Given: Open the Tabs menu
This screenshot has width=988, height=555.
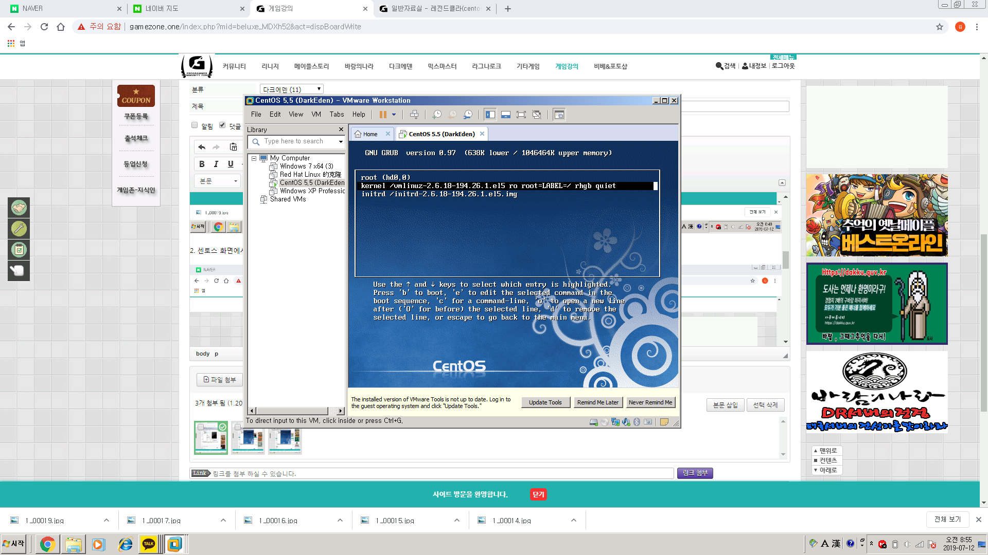Looking at the screenshot, I should [x=337, y=115].
